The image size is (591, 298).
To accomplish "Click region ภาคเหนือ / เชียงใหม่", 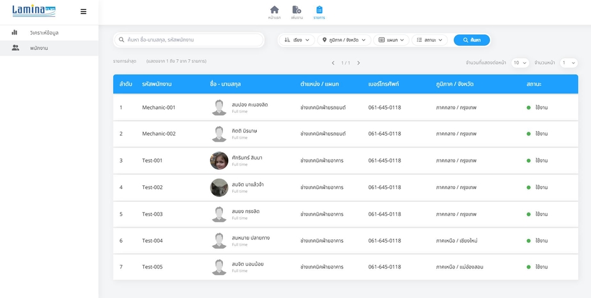I will (x=457, y=240).
